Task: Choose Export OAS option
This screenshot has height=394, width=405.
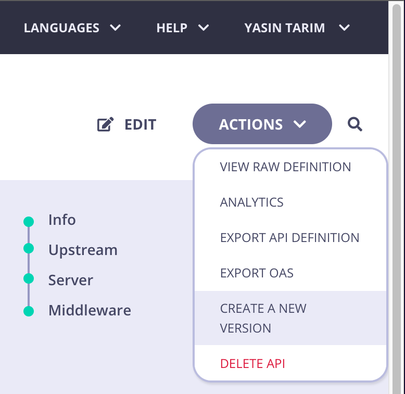Action: coord(257,273)
